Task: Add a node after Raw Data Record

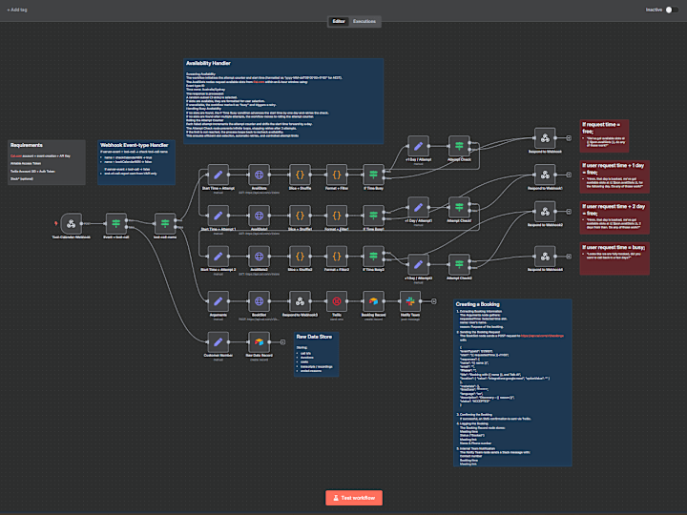Action: (x=282, y=342)
